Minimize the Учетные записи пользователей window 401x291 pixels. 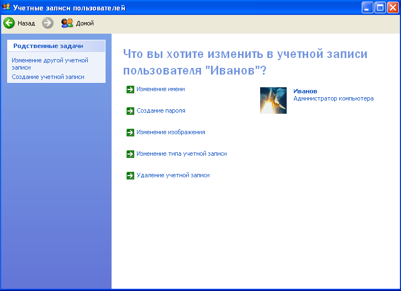(367, 7)
